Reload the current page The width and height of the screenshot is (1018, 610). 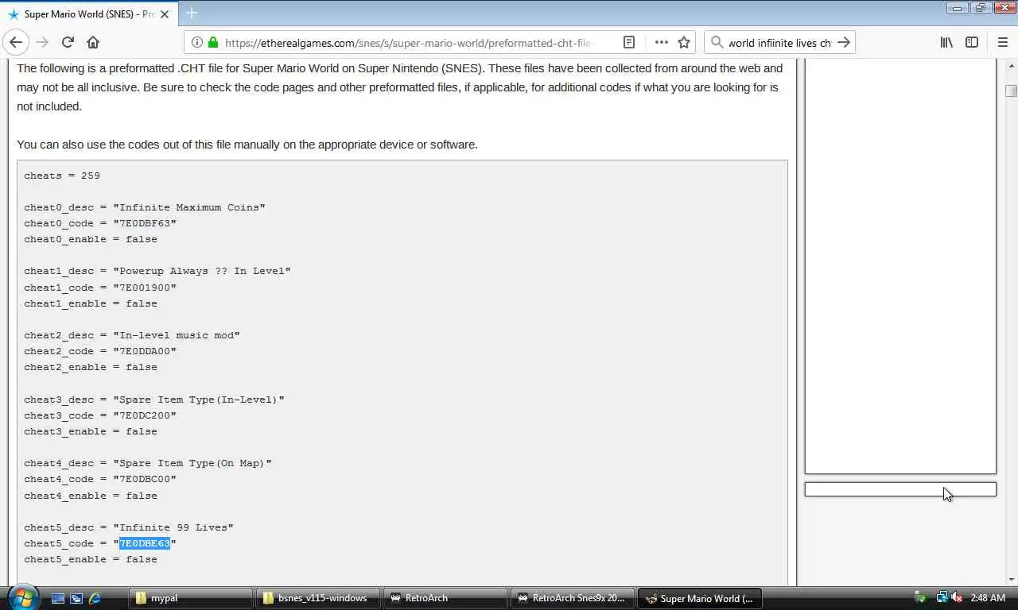tap(68, 42)
